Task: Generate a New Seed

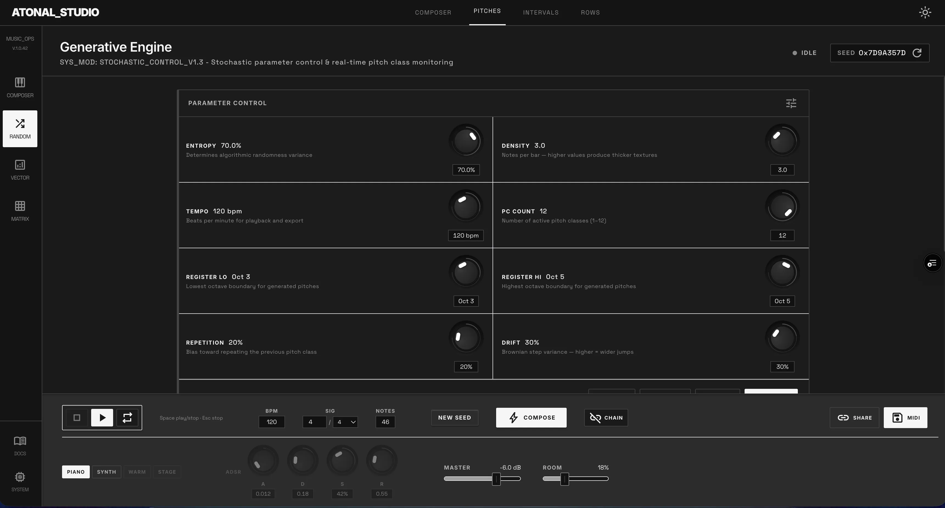Action: click(x=455, y=417)
